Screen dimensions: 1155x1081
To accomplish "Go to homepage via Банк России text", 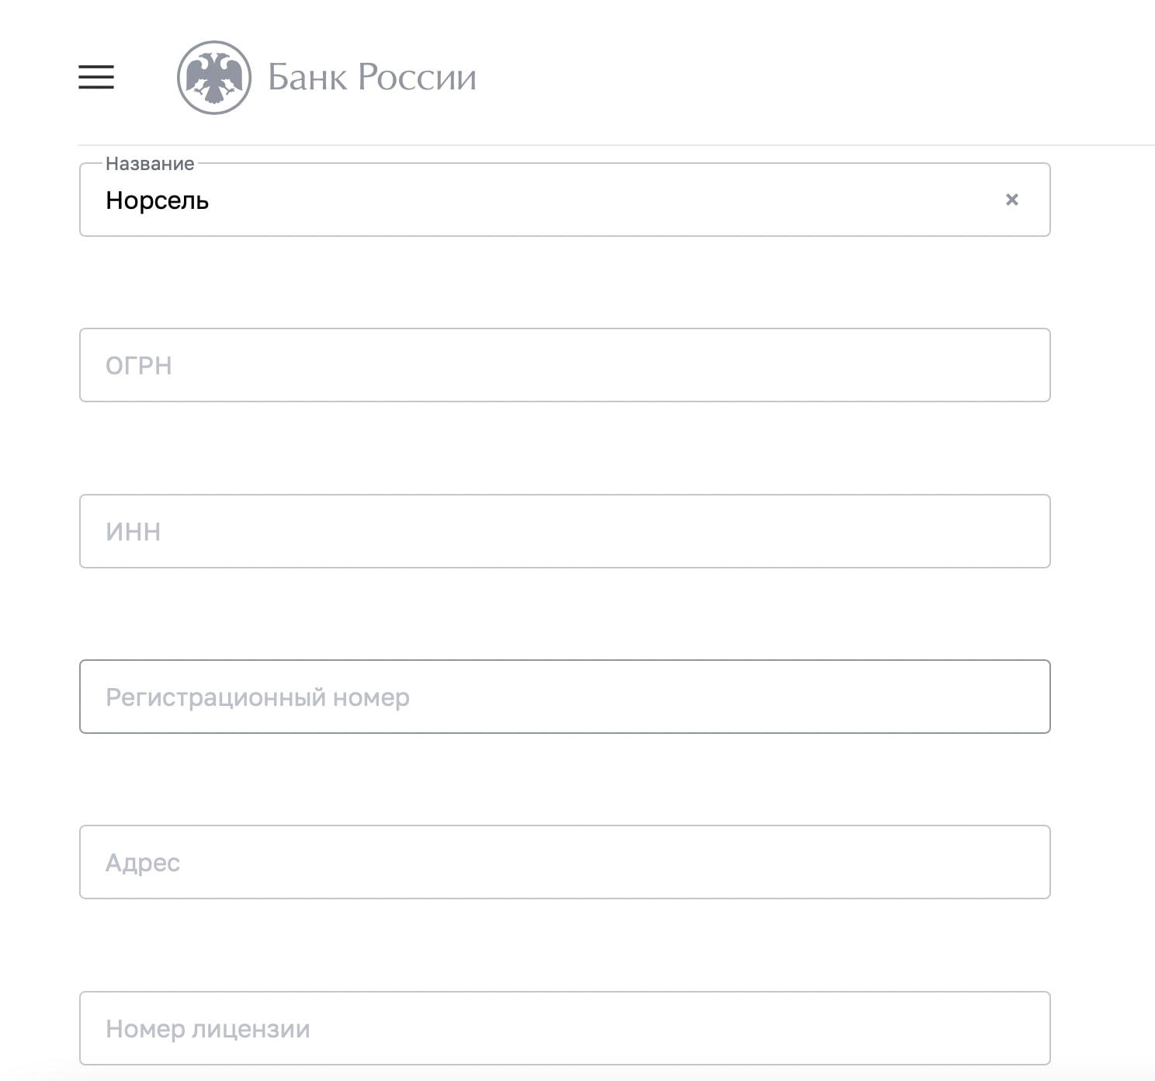I will pyautogui.click(x=372, y=77).
